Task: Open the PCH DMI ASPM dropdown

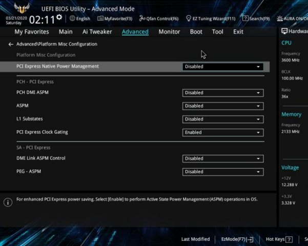Action: click(223, 93)
